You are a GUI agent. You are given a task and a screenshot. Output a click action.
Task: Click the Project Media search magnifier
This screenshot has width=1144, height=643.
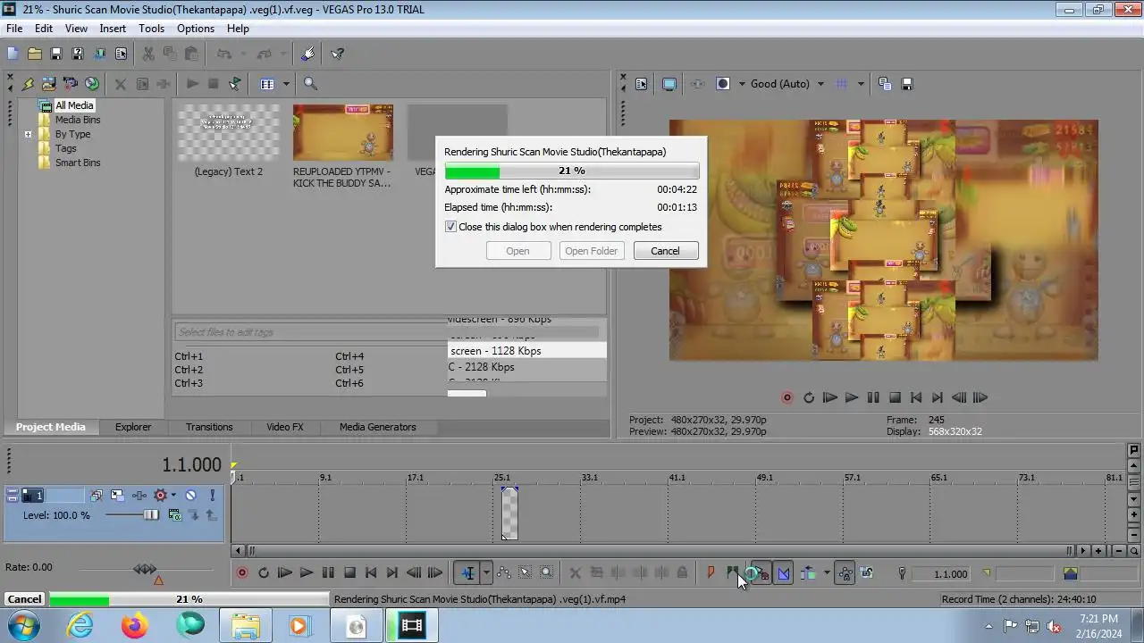pos(310,84)
